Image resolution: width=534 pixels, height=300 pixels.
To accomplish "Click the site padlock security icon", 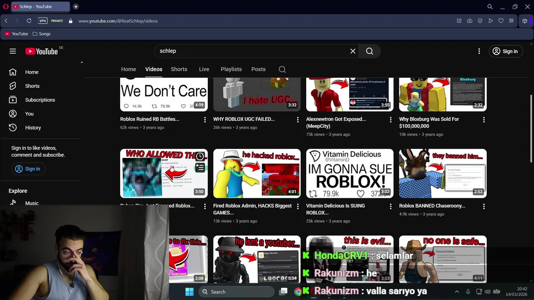I will pyautogui.click(x=71, y=21).
